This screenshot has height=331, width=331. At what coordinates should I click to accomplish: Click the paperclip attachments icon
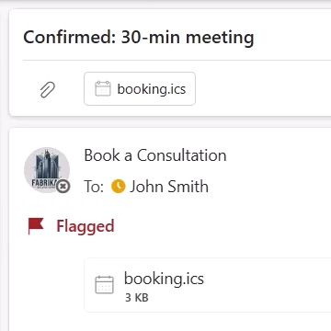click(x=48, y=89)
